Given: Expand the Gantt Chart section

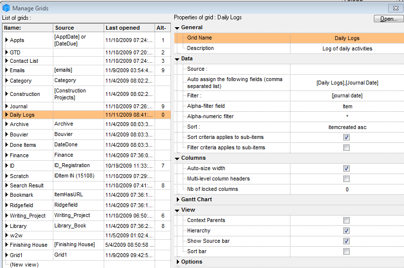Looking at the screenshot, I should (x=178, y=200).
